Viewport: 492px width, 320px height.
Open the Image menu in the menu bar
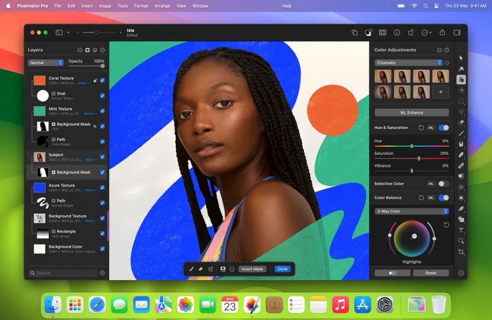pos(104,6)
